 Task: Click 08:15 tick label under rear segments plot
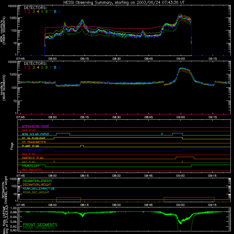pos(85,117)
